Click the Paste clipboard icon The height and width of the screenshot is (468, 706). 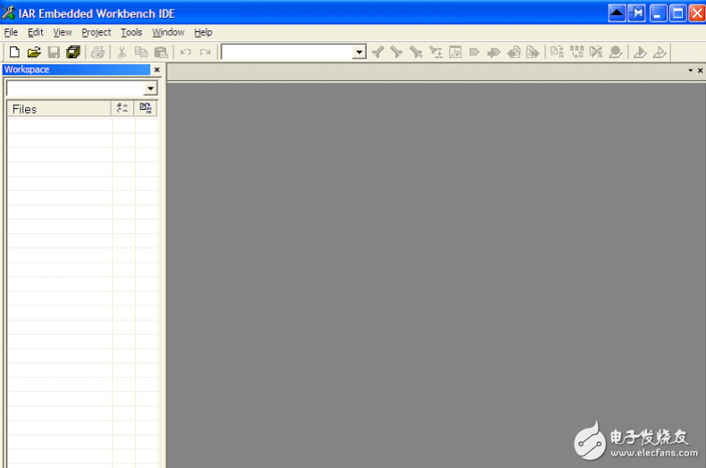click(x=161, y=53)
